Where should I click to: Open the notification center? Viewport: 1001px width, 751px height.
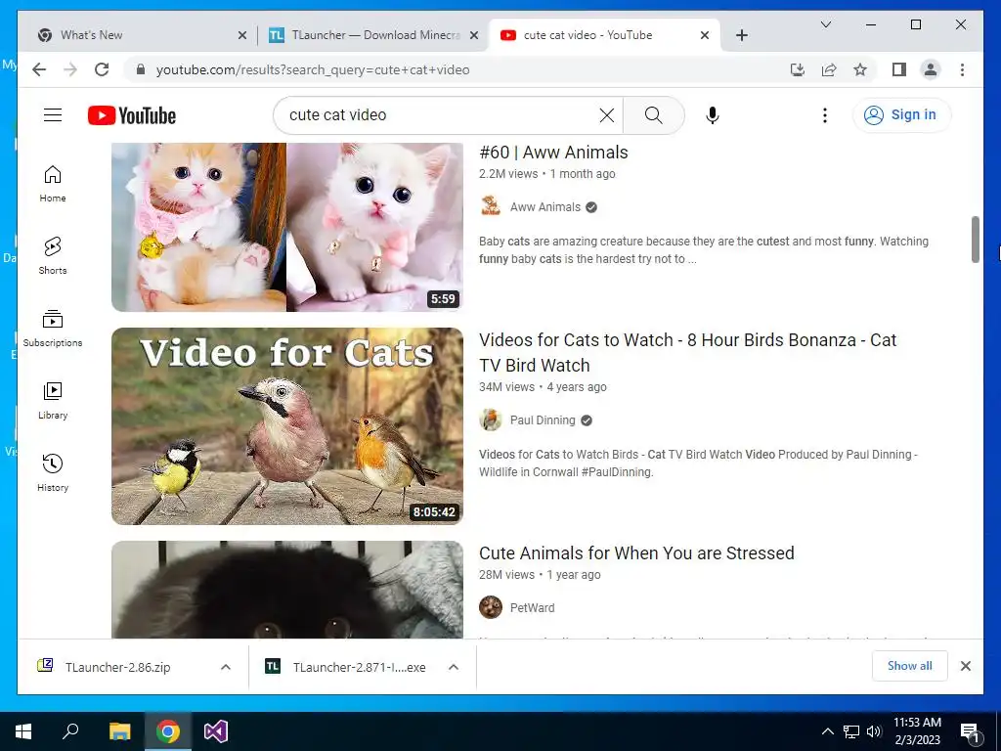[x=969, y=731]
